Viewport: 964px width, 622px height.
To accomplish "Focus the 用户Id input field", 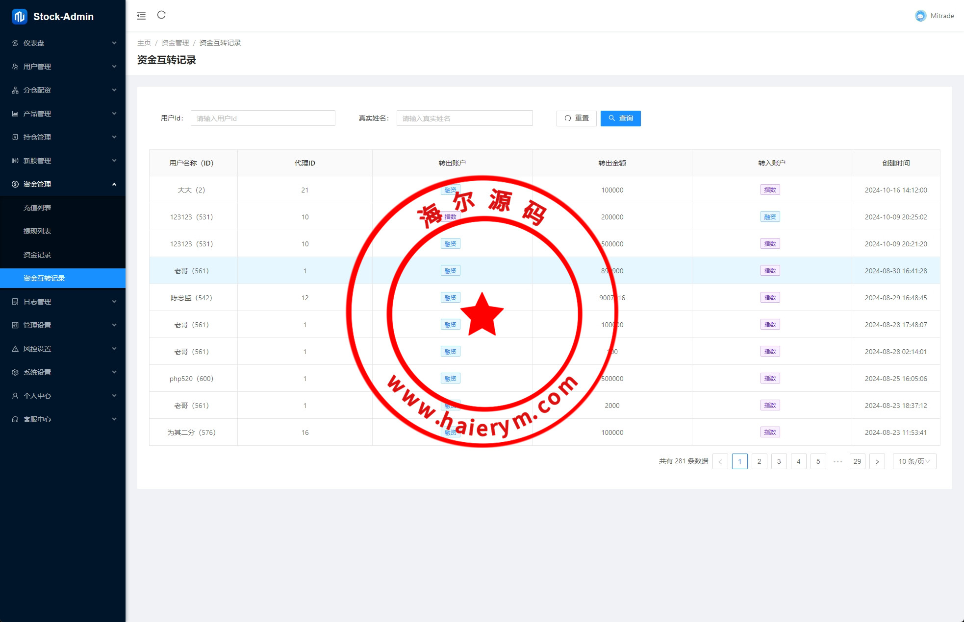I will pos(263,118).
